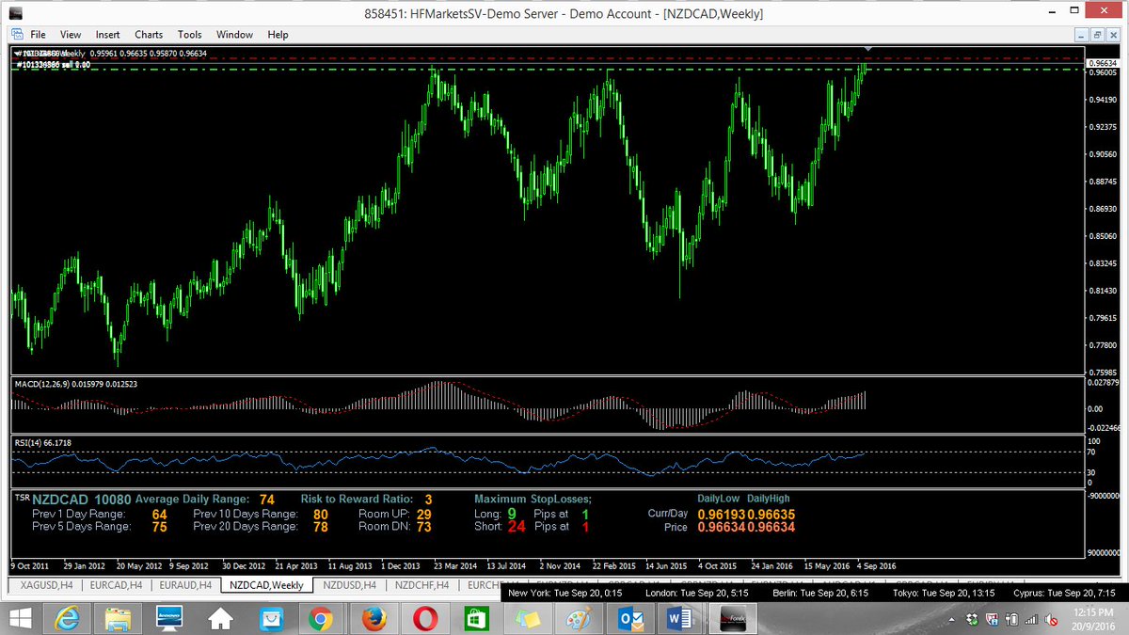This screenshot has height=635, width=1129.
Task: Click the MACD(12,26,9) indicator label
Action: point(74,384)
